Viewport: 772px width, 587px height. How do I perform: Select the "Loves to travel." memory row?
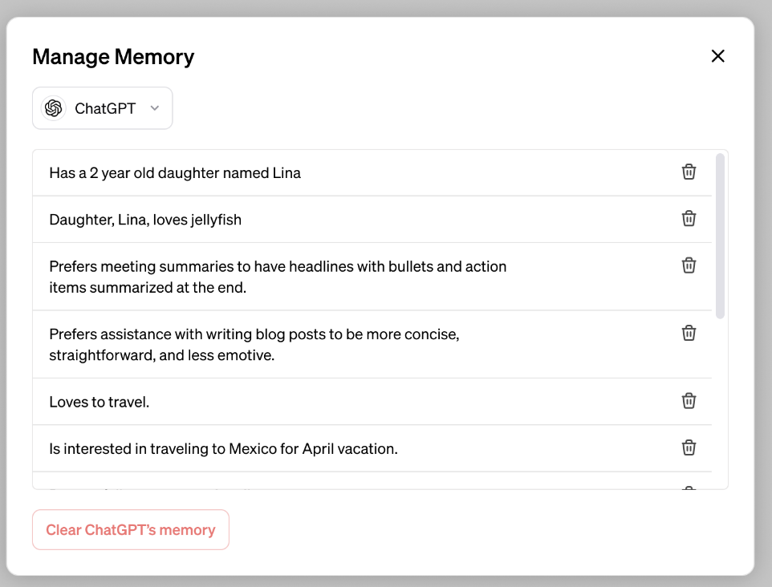[x=99, y=401]
